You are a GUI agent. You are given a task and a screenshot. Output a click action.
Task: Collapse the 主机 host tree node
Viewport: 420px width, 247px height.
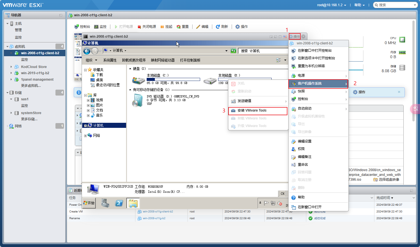point(7,24)
